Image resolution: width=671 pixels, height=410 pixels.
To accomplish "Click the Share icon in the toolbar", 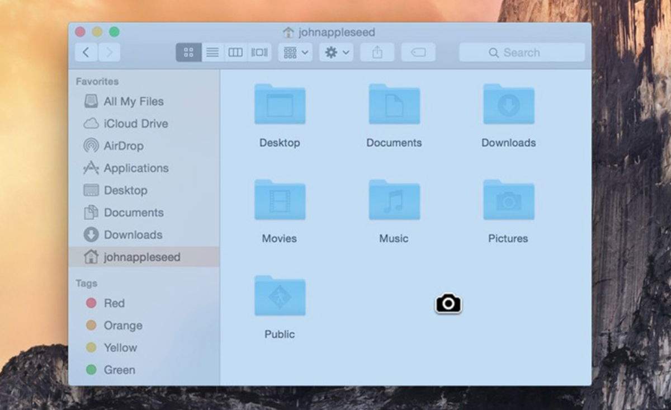I will (x=377, y=52).
